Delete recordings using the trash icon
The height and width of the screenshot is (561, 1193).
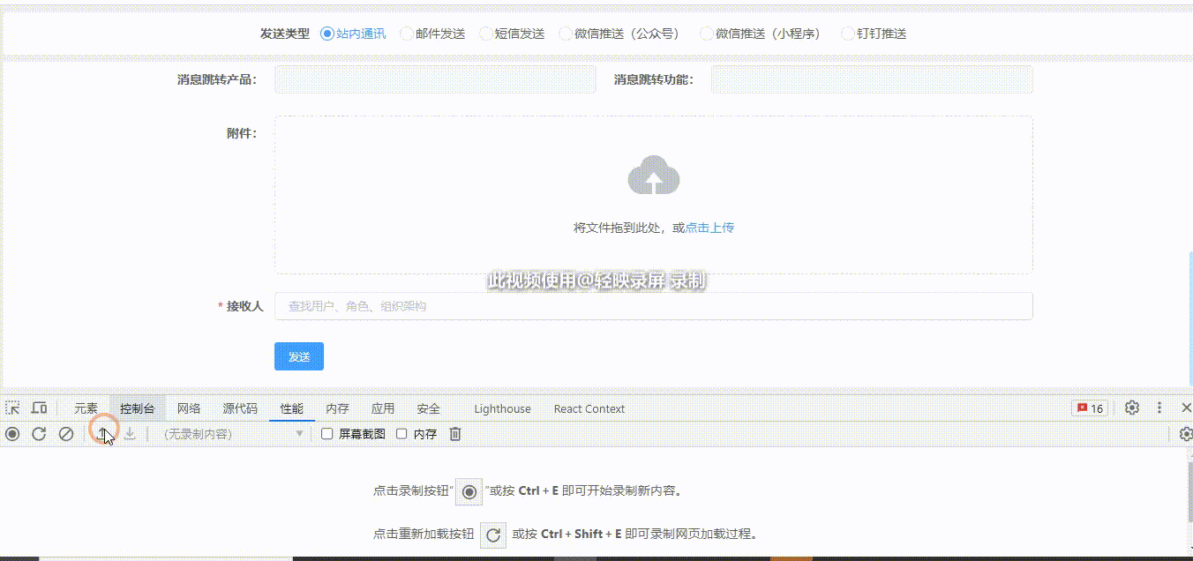(454, 433)
